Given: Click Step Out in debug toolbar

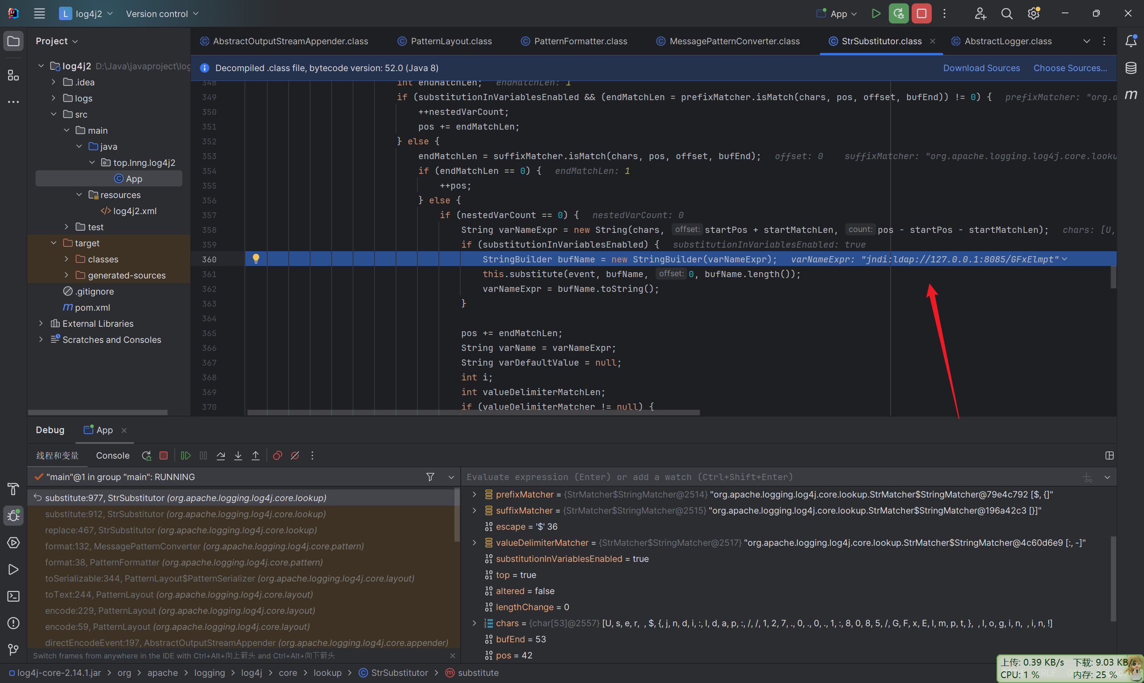Looking at the screenshot, I should [256, 455].
